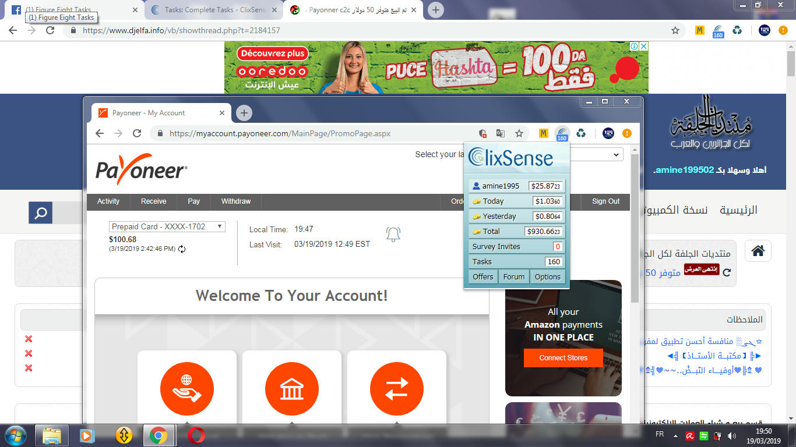Click the green recycle extension in Payoneer window
796x447 pixels.
581,133
